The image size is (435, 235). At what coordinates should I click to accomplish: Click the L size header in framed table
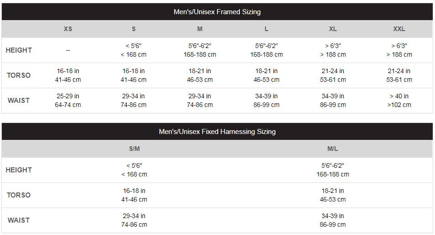pos(266,29)
